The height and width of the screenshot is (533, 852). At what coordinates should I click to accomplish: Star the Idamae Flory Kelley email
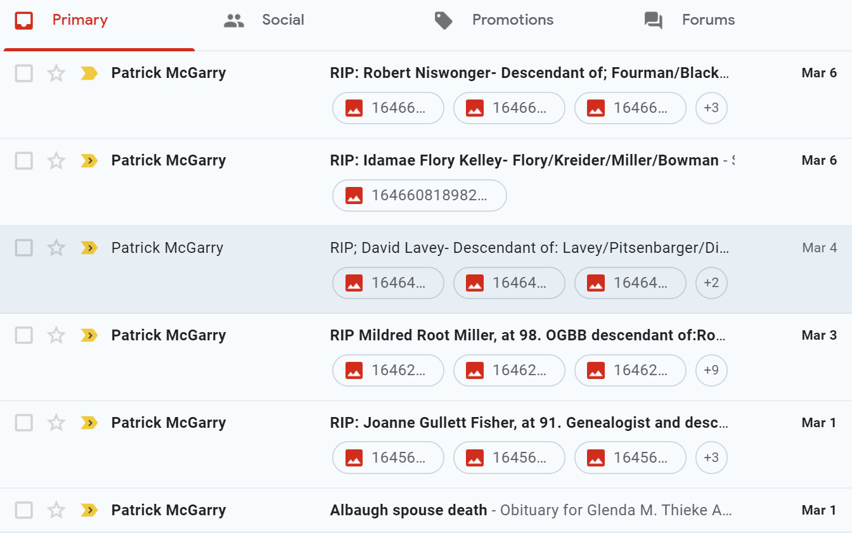pos(56,161)
